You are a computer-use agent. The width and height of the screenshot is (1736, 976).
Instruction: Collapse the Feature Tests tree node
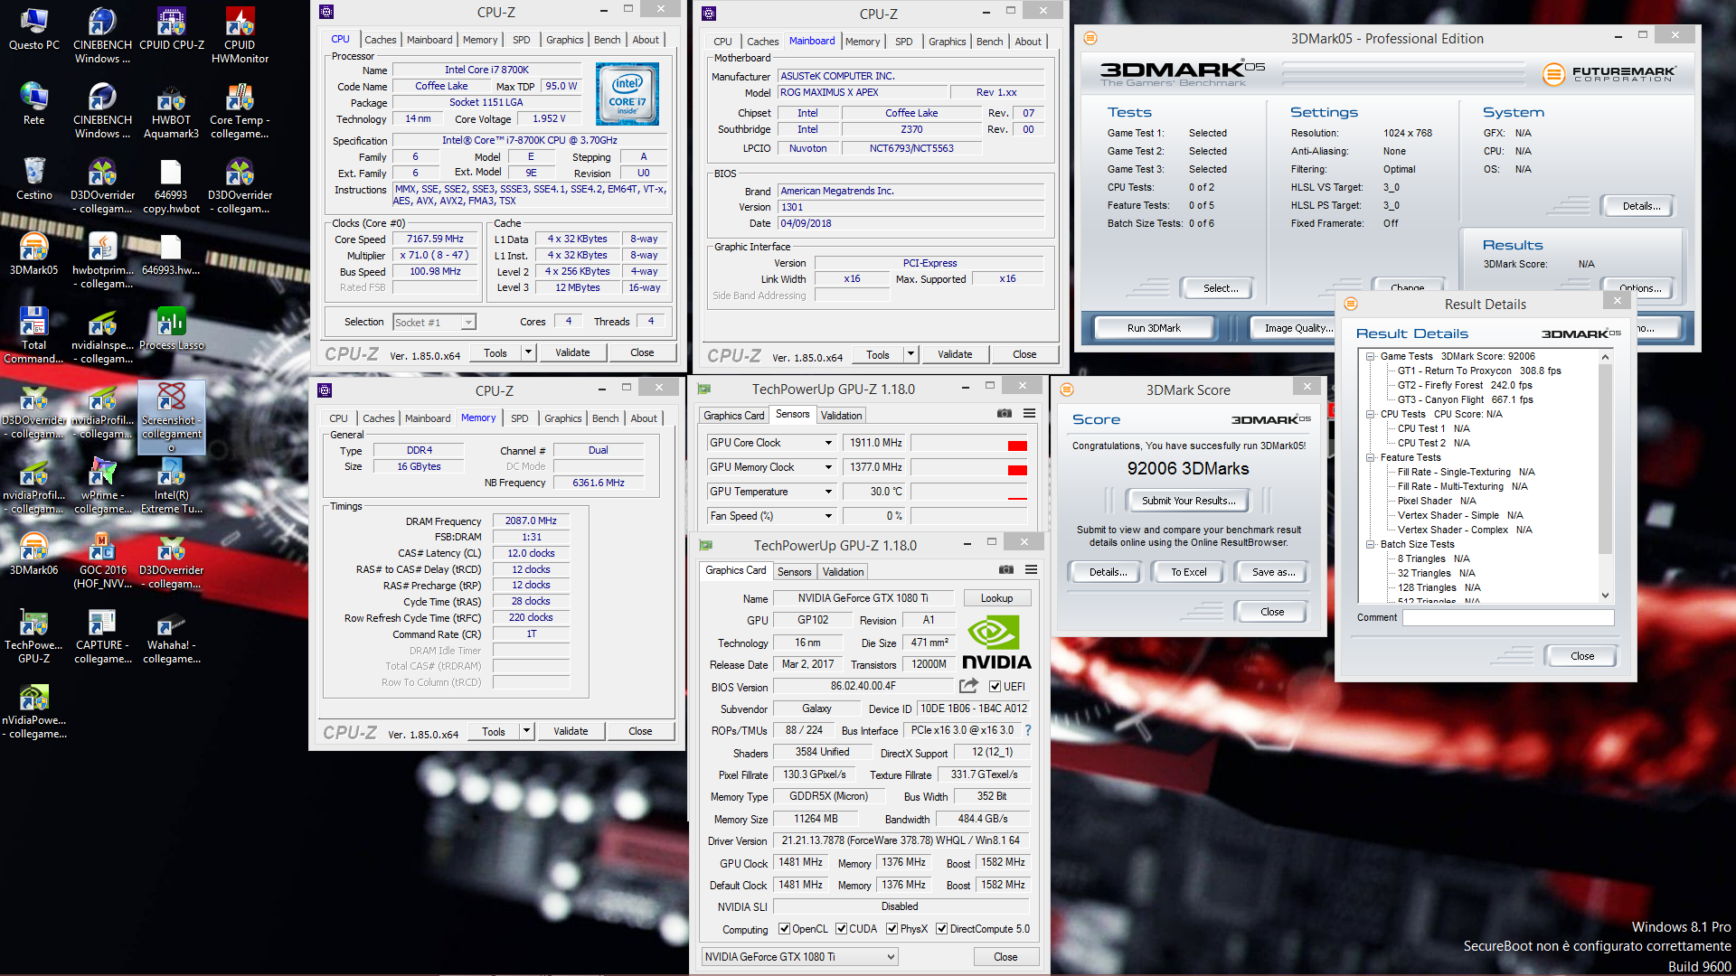[x=1371, y=458]
